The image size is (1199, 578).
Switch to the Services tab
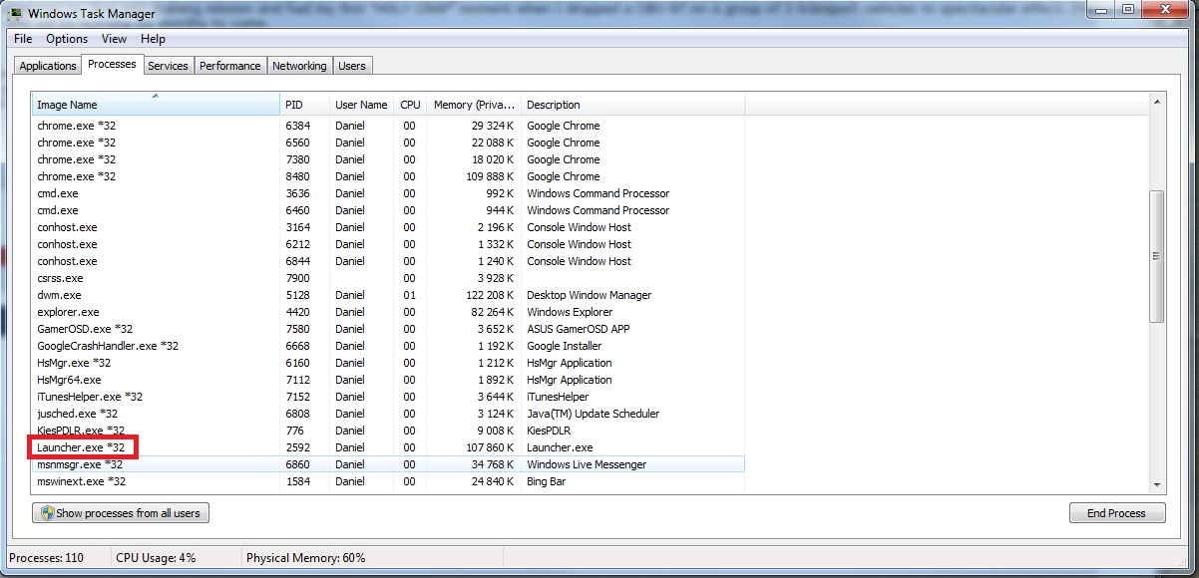coord(168,66)
